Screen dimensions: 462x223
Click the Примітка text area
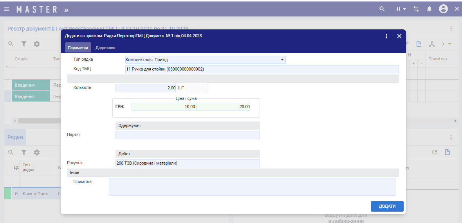click(x=252, y=187)
